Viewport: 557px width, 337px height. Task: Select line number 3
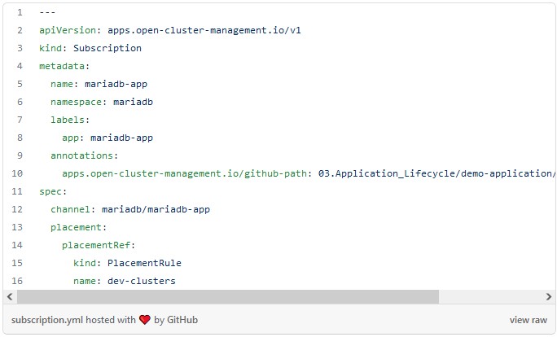tap(20, 48)
